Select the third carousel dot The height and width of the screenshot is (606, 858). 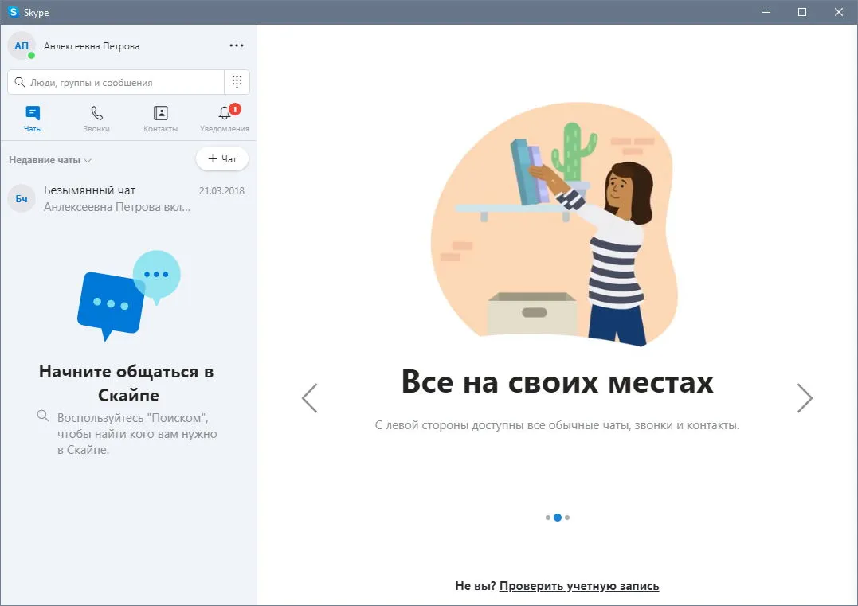567,518
